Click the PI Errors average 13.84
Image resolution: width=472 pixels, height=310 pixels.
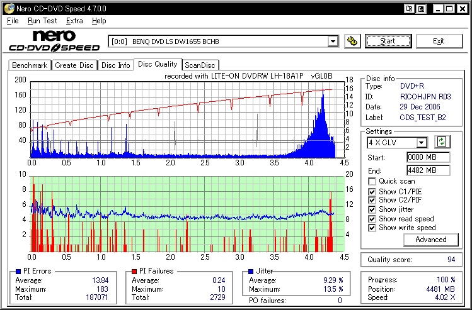point(100,280)
